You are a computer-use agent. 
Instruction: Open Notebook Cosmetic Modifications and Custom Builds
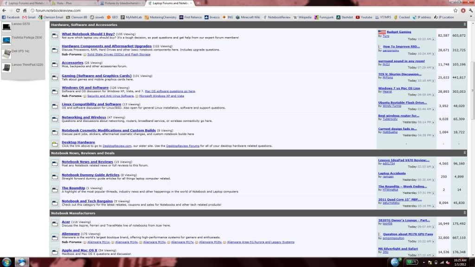[109, 130]
